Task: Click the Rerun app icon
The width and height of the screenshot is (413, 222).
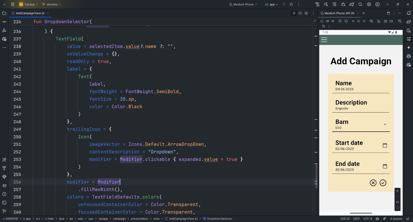Action: click(x=284, y=4)
